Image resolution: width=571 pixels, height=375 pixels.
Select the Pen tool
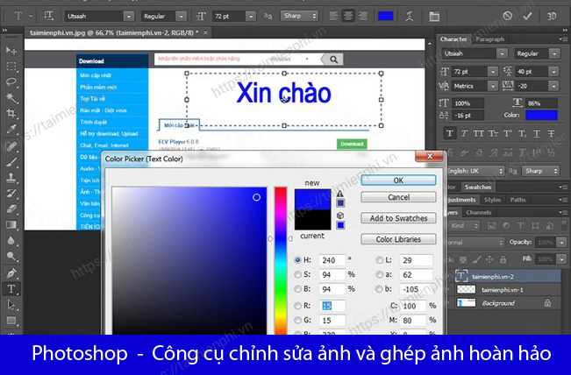coord(11,273)
